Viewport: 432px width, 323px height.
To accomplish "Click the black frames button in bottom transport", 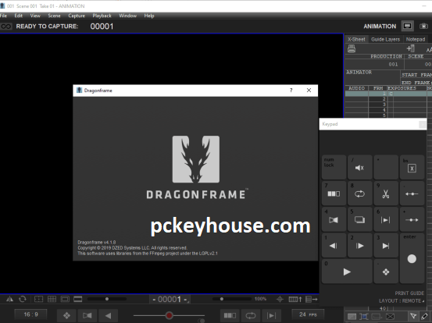I will coord(87,315).
